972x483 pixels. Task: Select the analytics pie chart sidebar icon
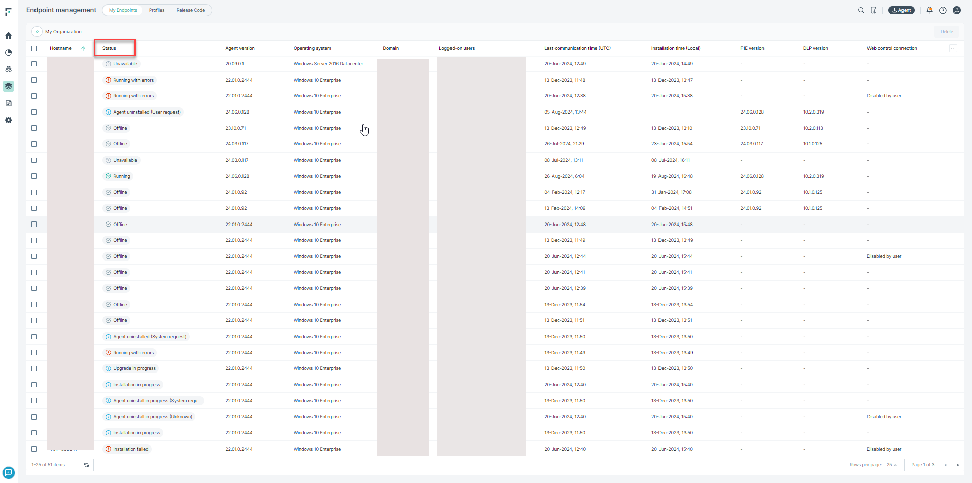[8, 52]
